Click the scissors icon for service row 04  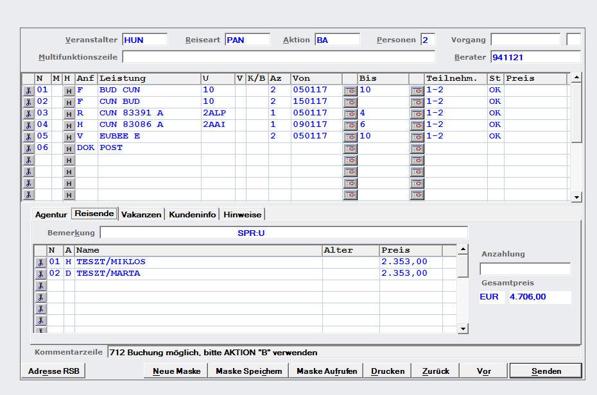pos(28,125)
